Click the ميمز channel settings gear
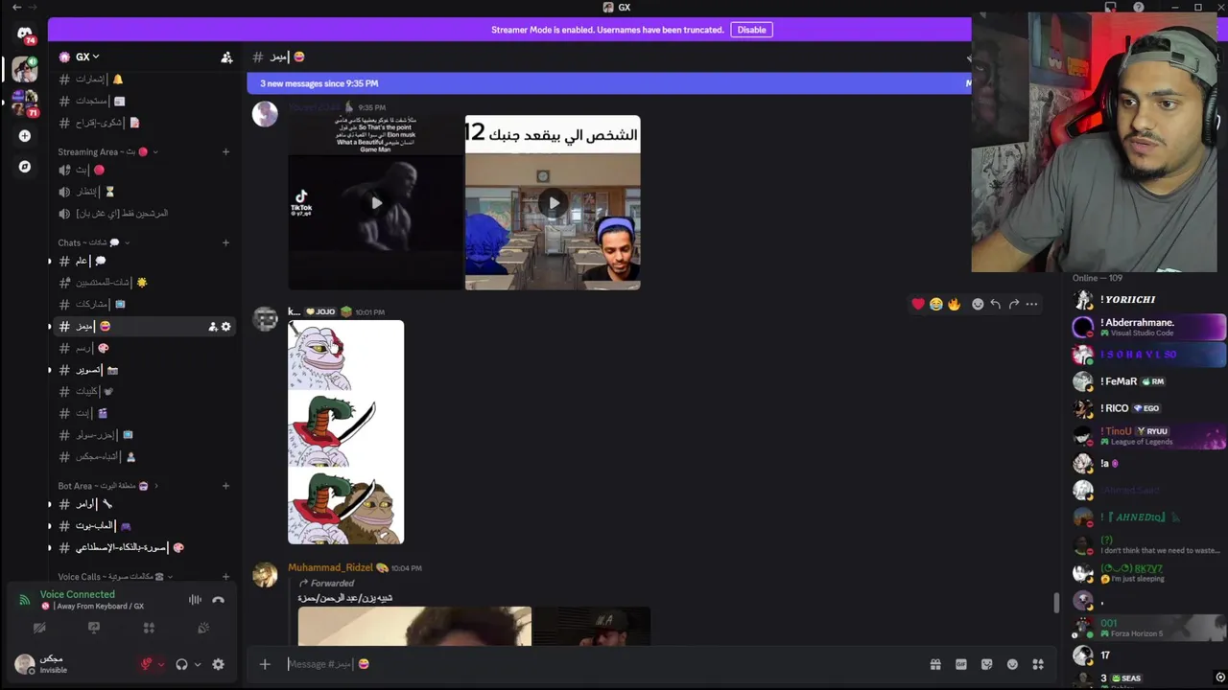The image size is (1228, 690). pos(225,327)
